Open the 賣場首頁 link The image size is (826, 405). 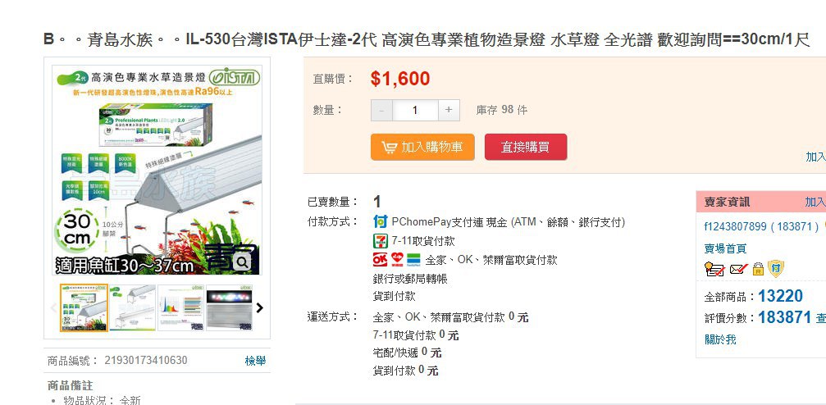(x=725, y=248)
